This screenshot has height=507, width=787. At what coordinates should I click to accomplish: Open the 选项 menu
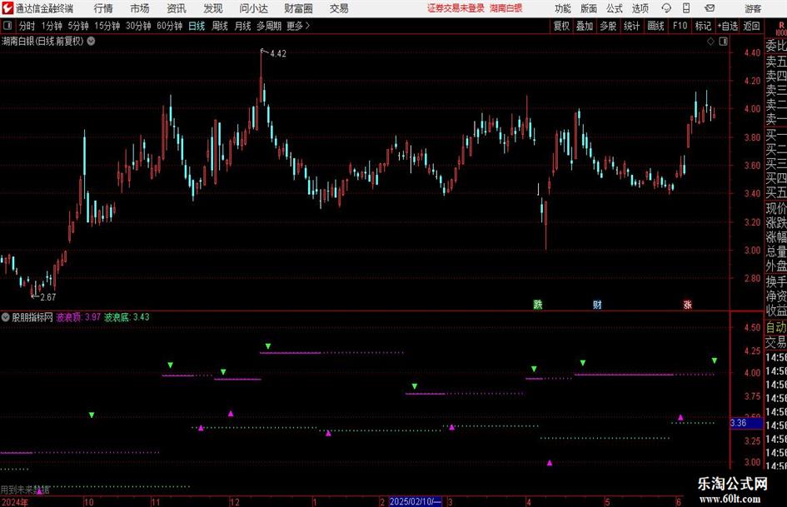tap(640, 8)
